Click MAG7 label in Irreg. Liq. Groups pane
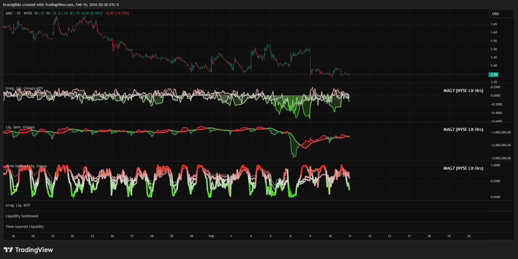Screen dimensions: 518x259 [463, 91]
